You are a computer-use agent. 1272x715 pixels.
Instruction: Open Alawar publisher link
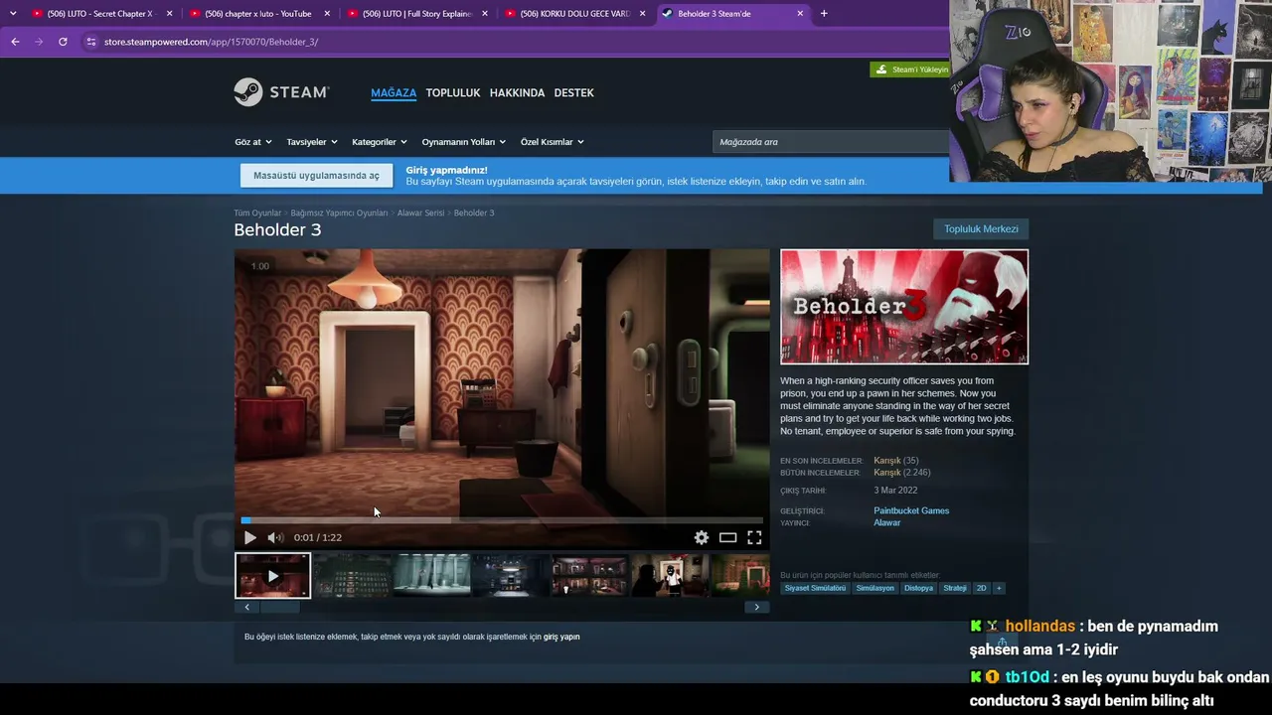point(887,522)
